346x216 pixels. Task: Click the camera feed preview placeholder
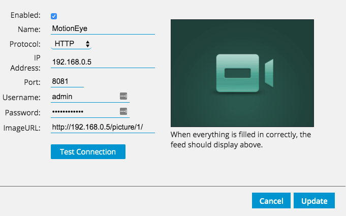[242, 73]
